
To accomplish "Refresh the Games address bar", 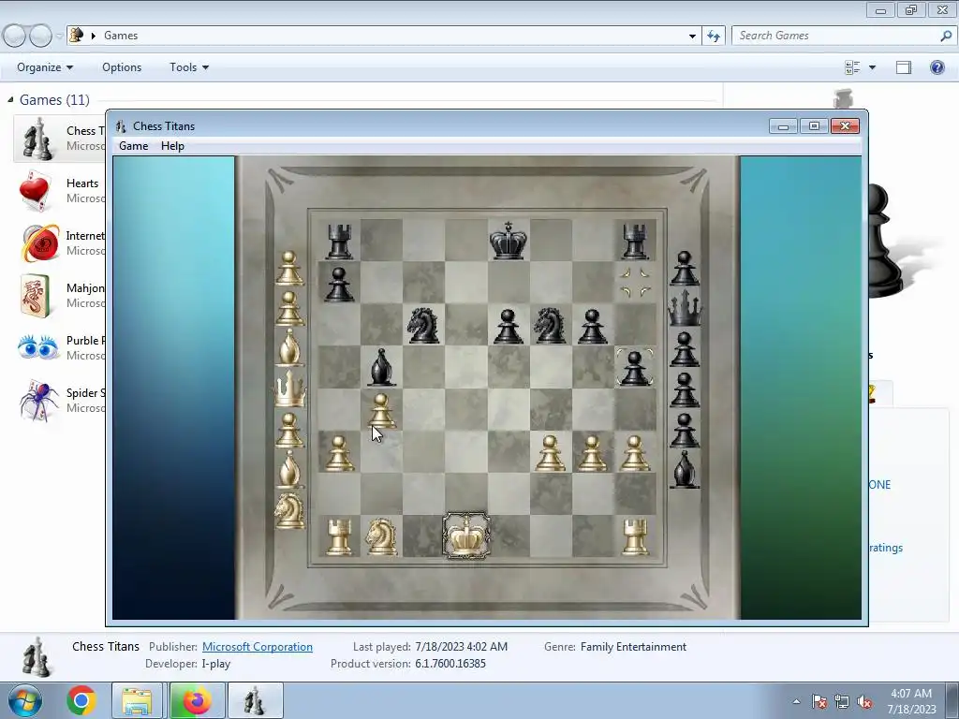I will (713, 36).
